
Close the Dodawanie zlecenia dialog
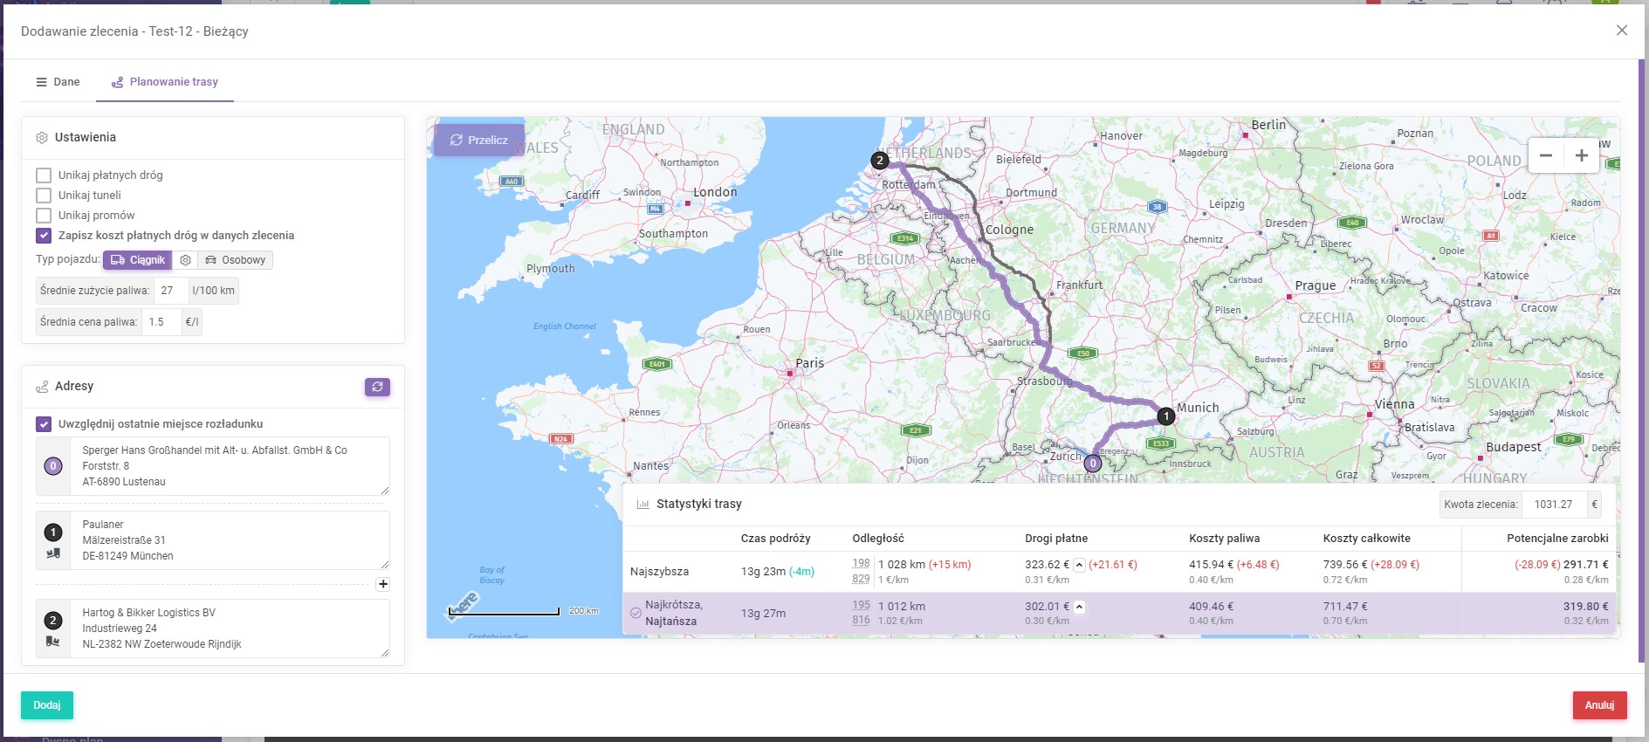(x=1622, y=31)
